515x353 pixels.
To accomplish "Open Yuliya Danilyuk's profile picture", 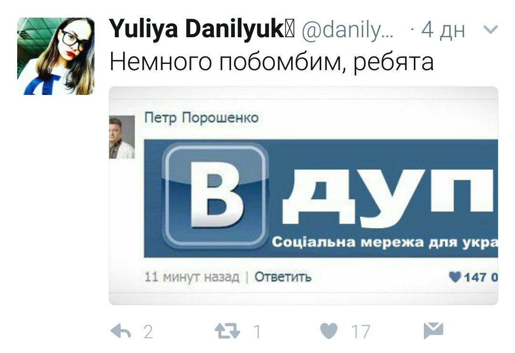I will tap(56, 56).
